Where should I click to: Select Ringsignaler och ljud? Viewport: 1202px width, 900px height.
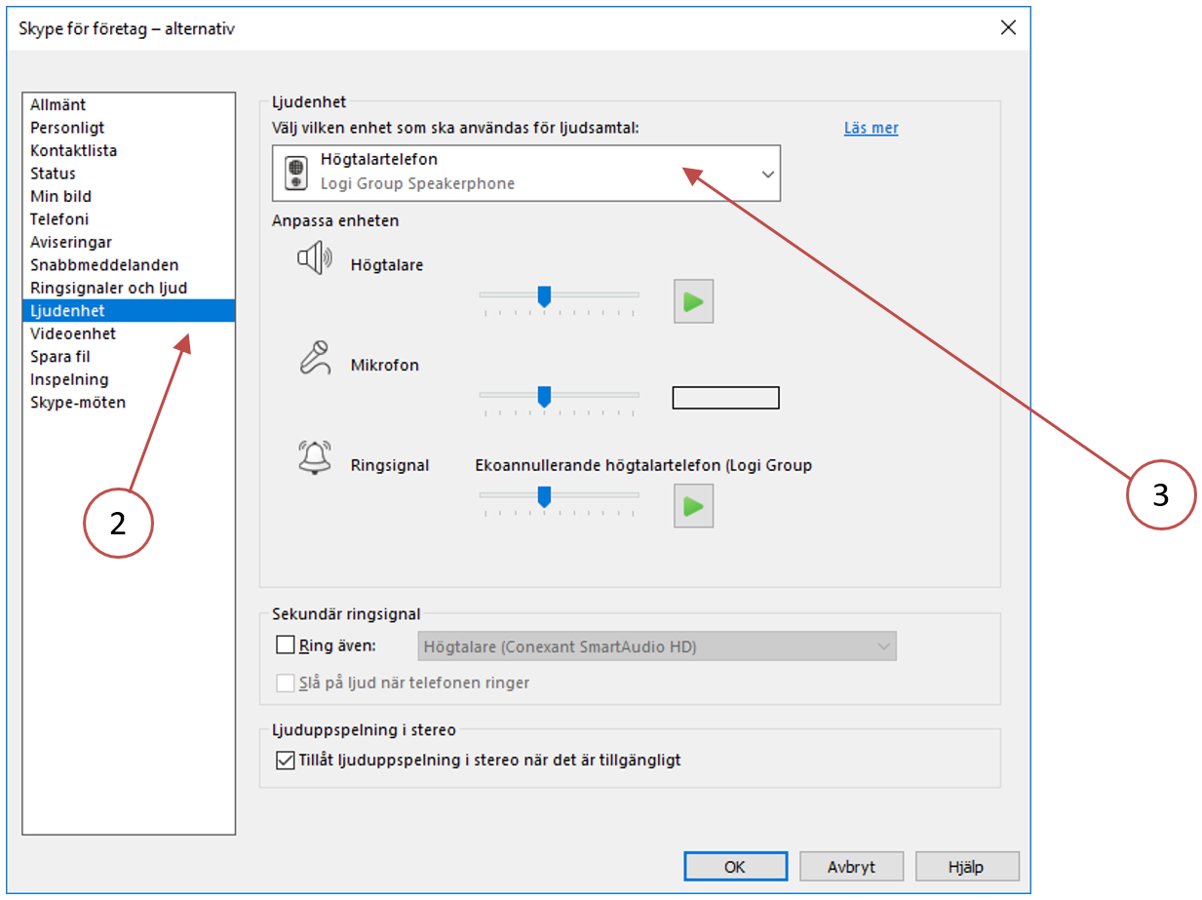pos(129,288)
